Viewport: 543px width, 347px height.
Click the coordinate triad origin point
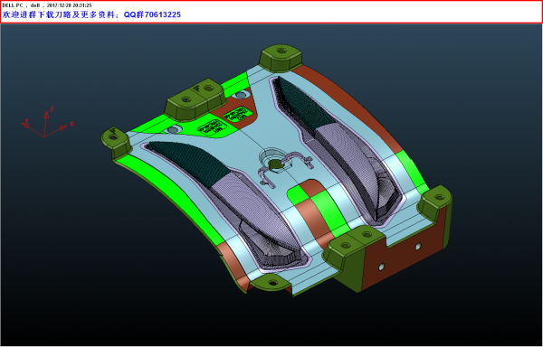[44, 136]
